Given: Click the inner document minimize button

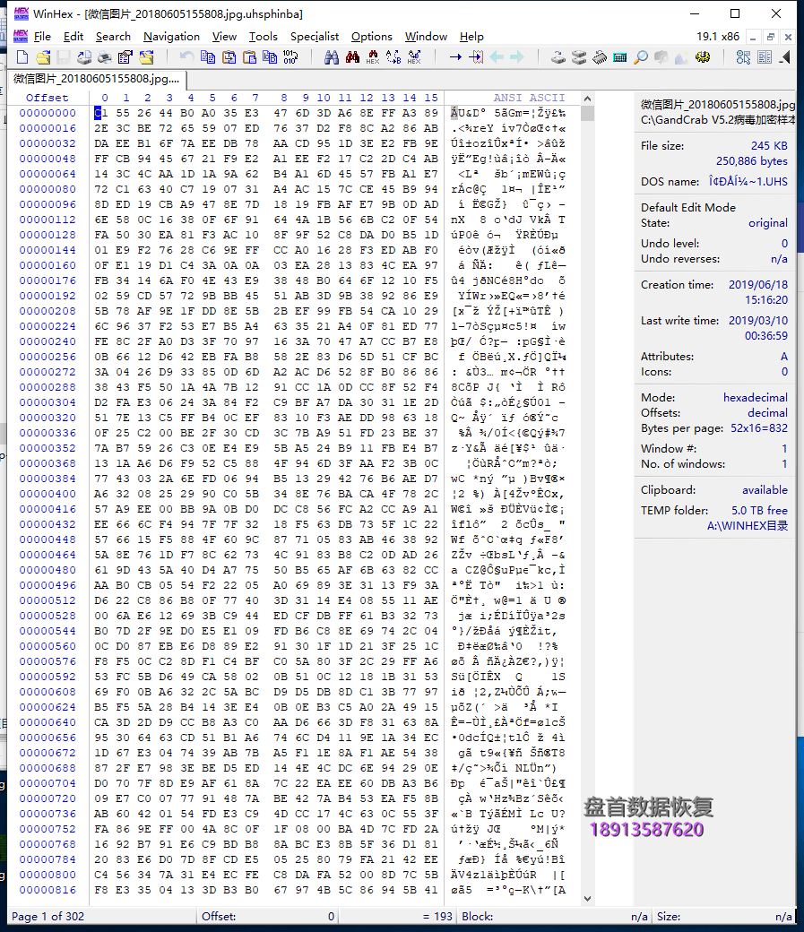Looking at the screenshot, I should coord(753,37).
